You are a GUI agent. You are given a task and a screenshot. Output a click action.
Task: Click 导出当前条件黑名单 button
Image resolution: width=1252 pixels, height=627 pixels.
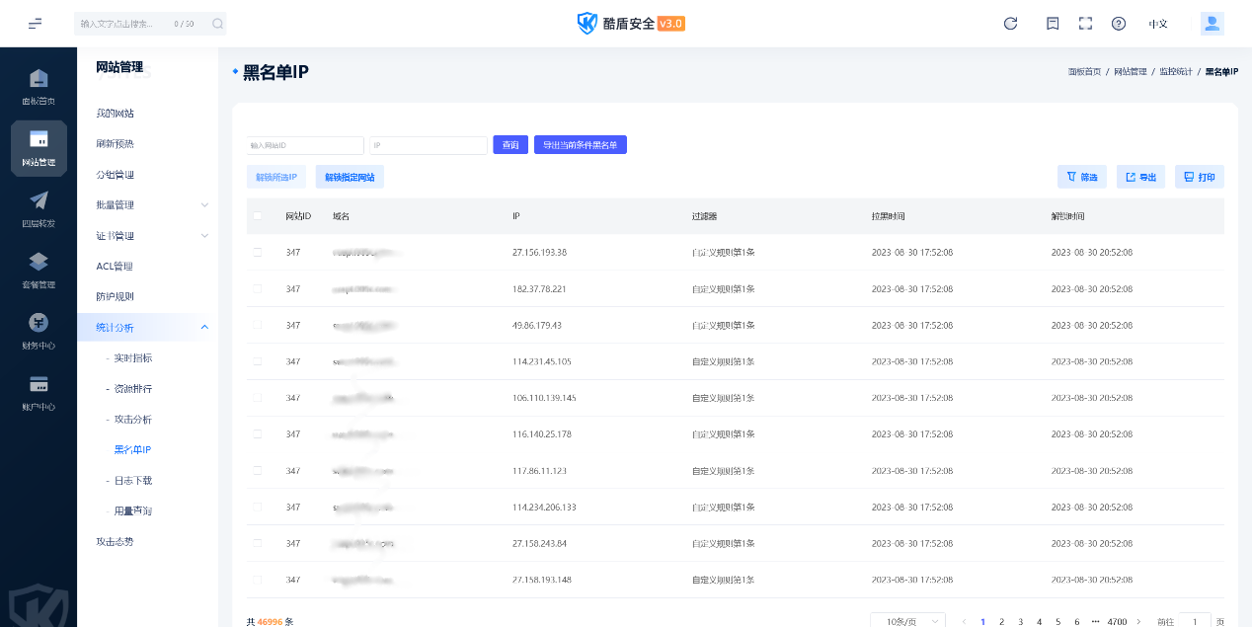[581, 145]
